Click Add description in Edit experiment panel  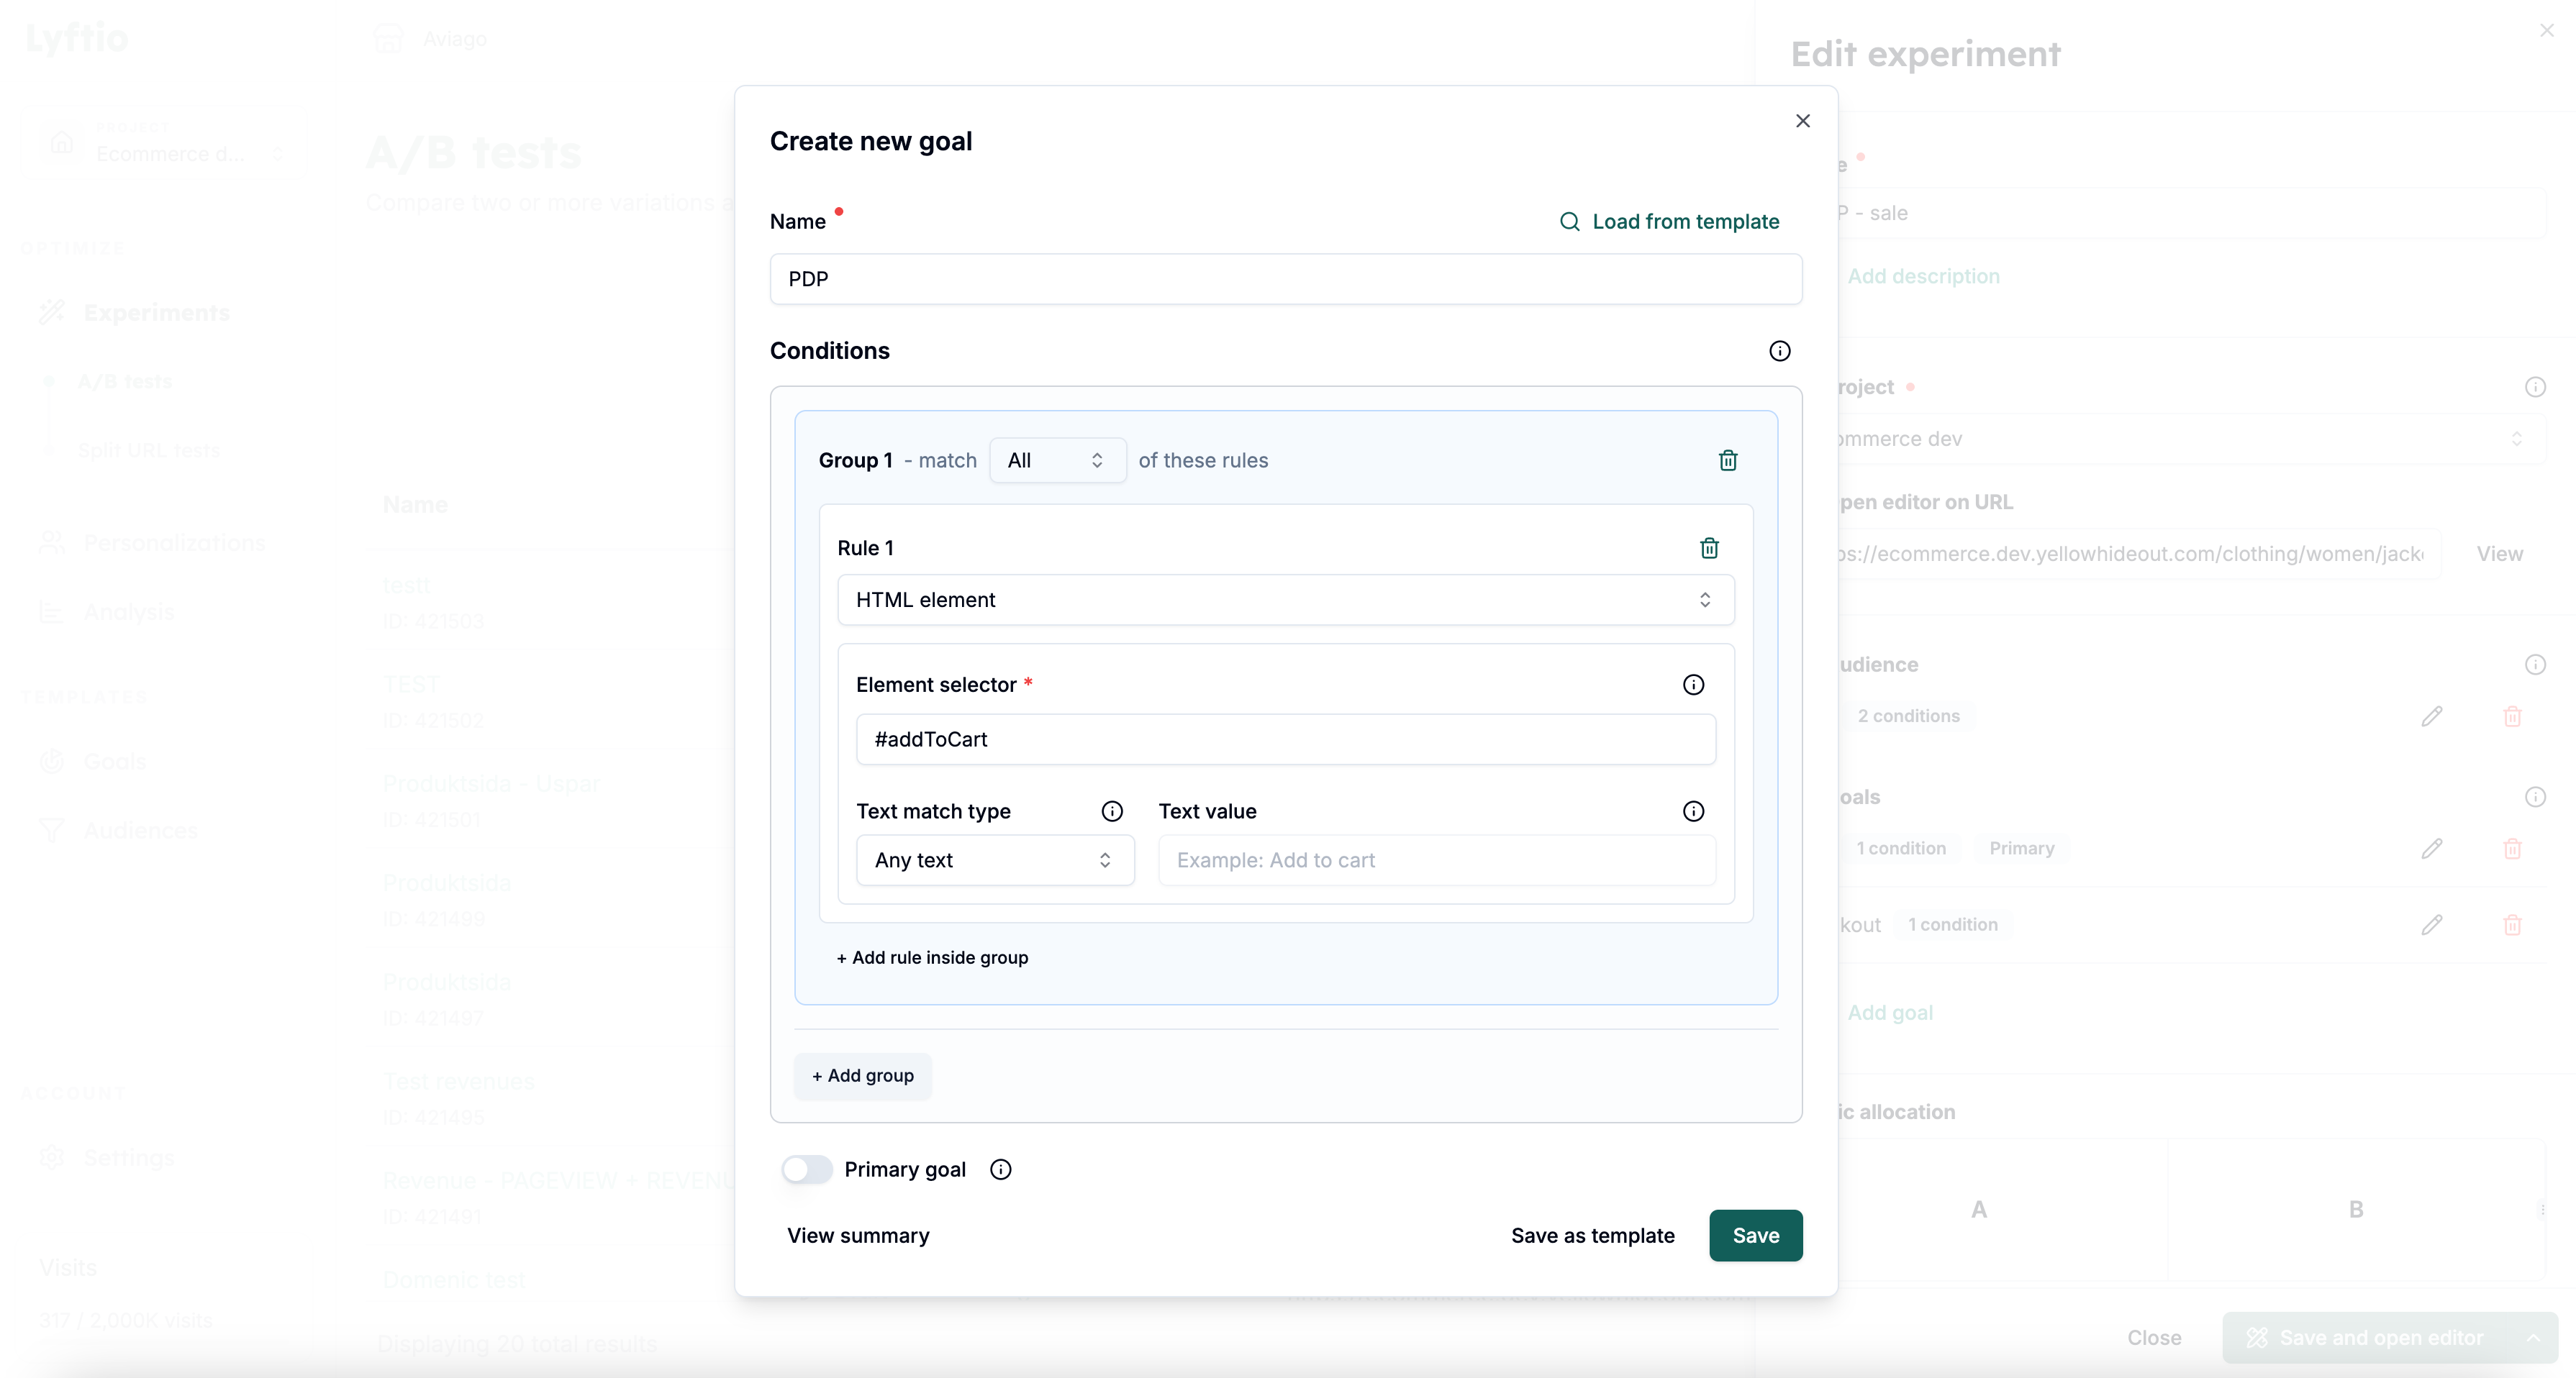point(1923,275)
